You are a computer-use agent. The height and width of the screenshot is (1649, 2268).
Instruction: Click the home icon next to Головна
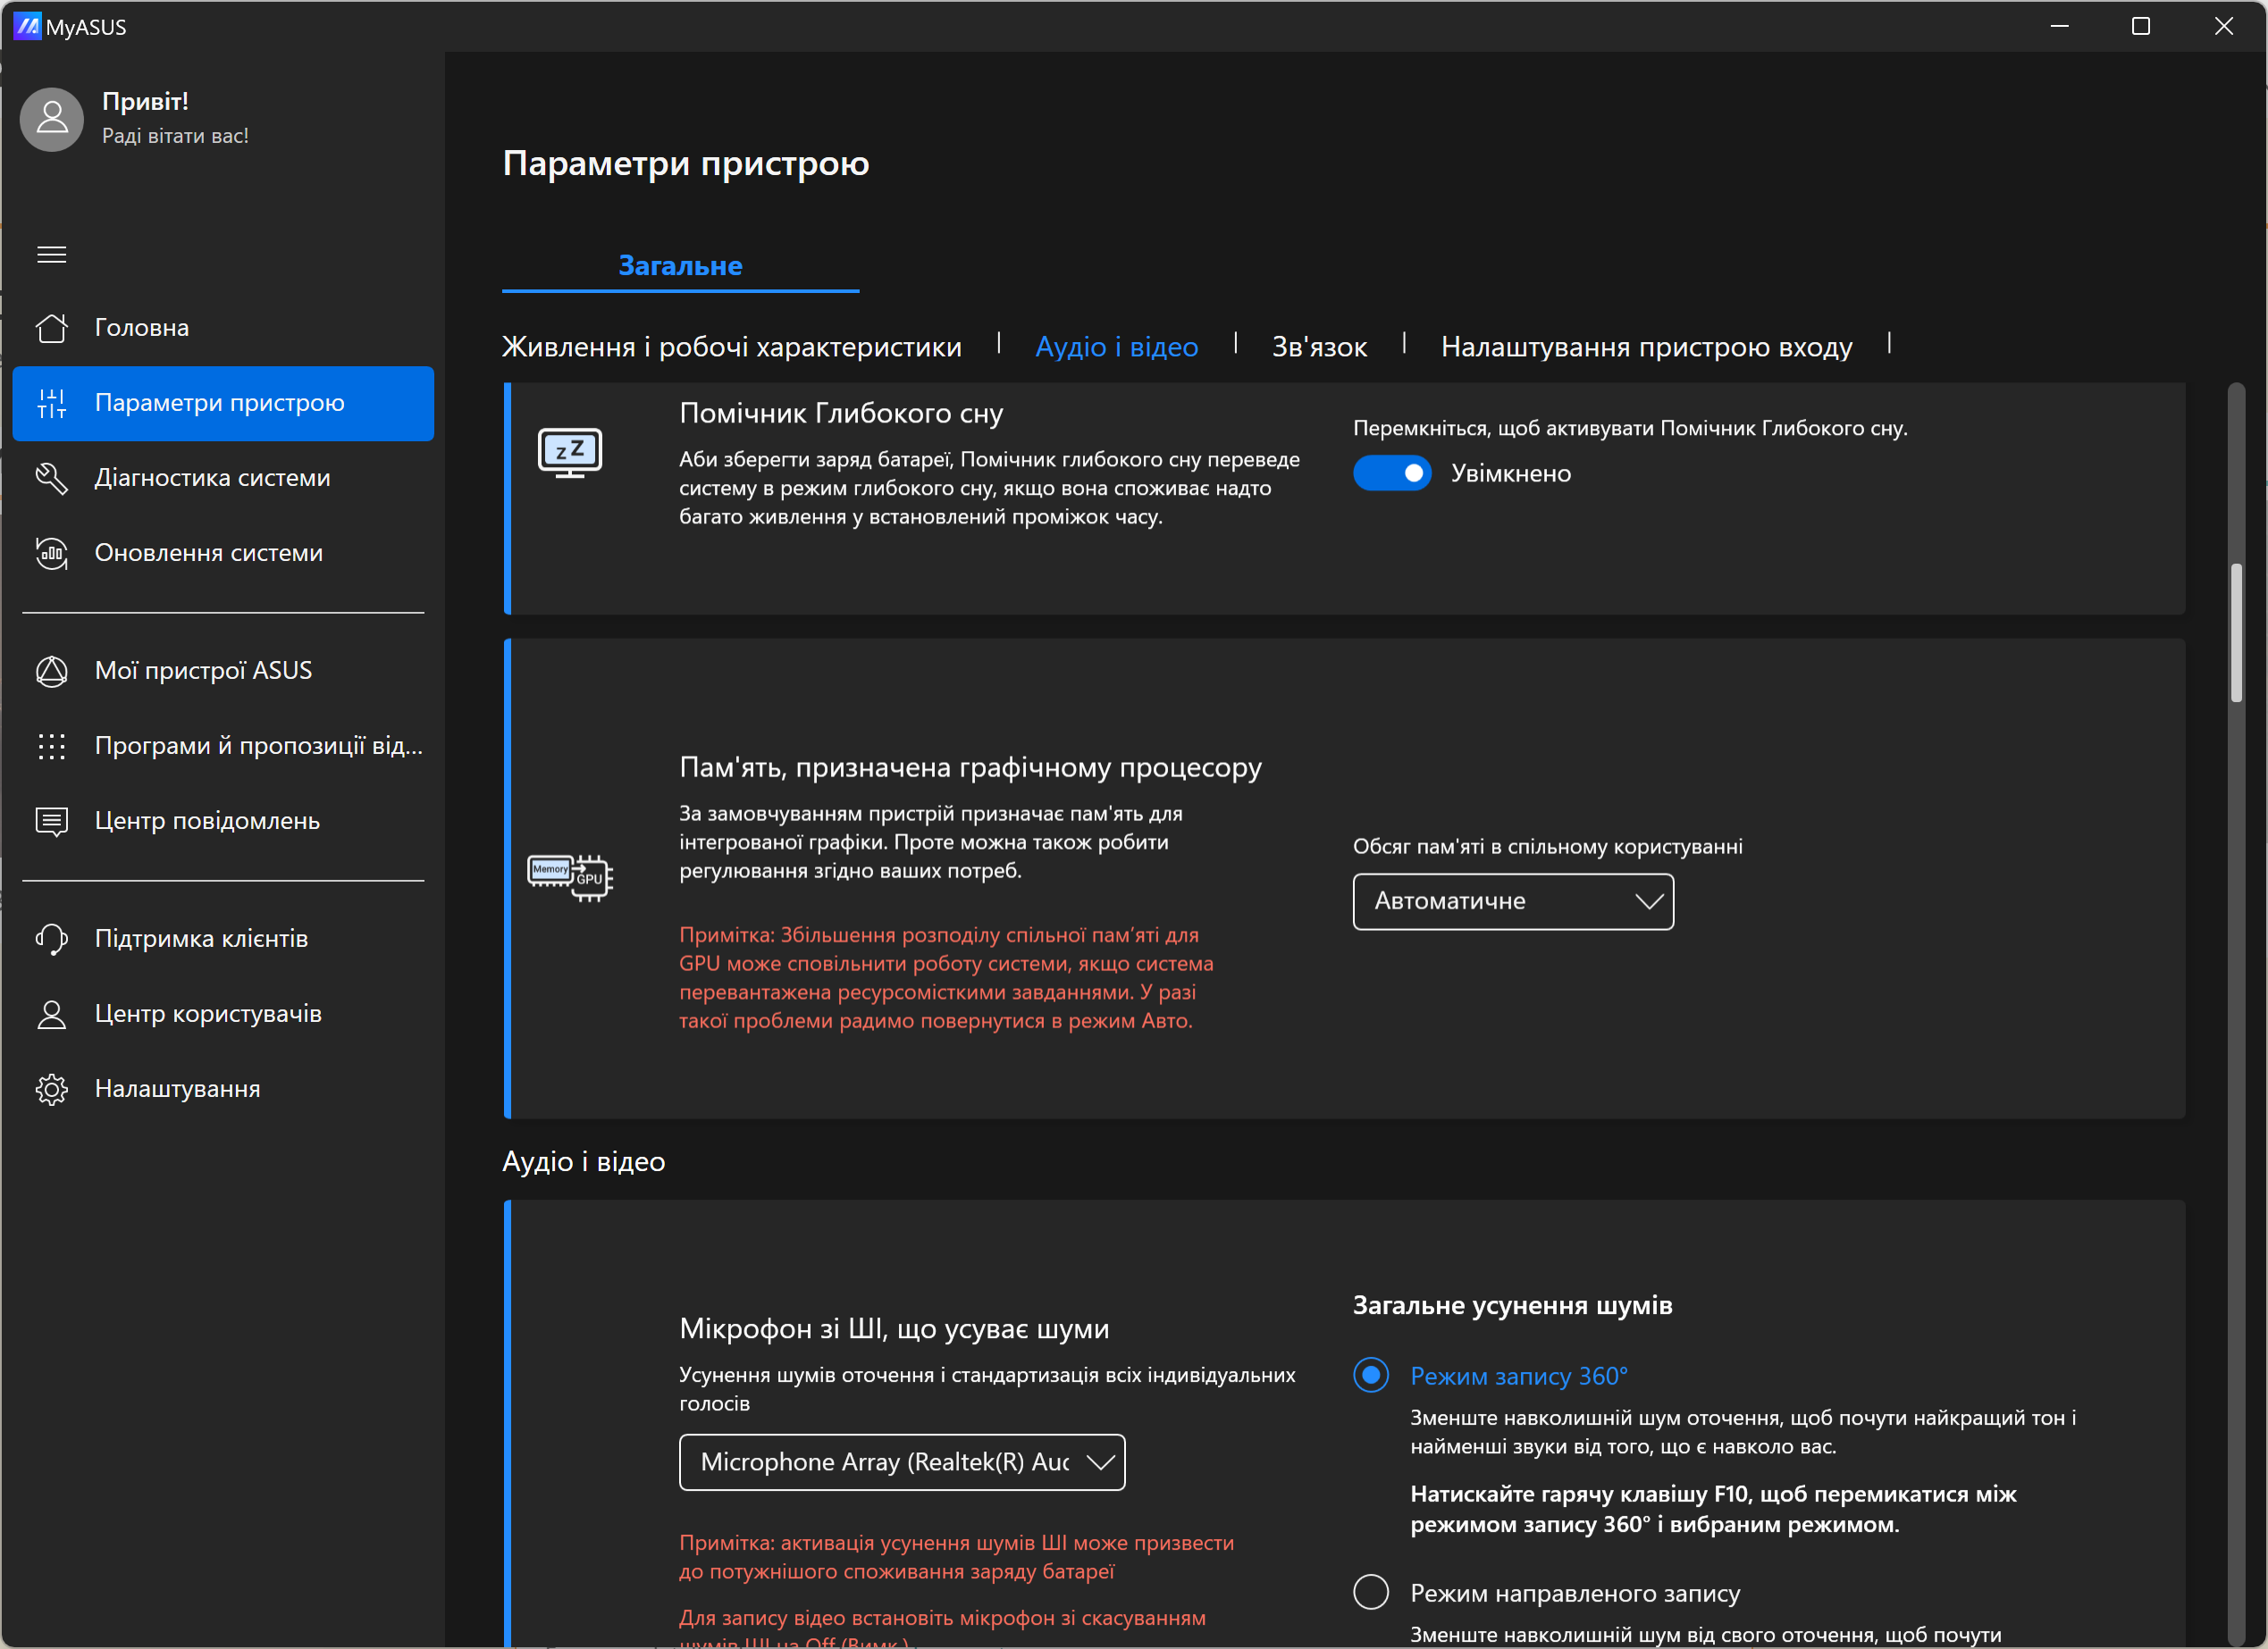pos(52,328)
